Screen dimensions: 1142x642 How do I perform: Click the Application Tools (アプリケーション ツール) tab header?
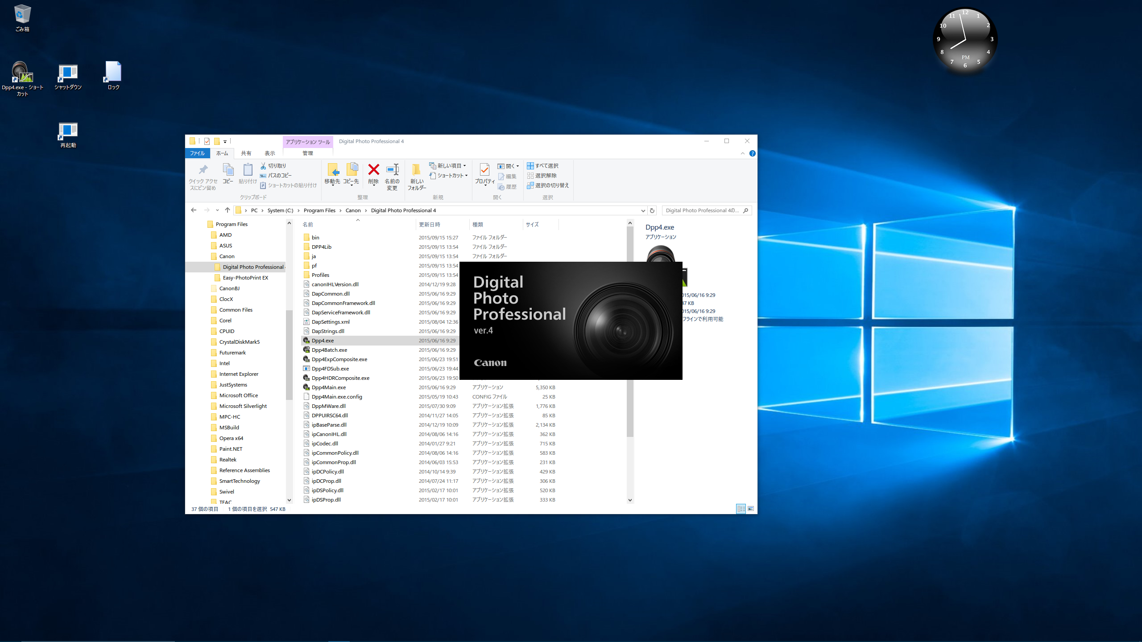point(308,142)
